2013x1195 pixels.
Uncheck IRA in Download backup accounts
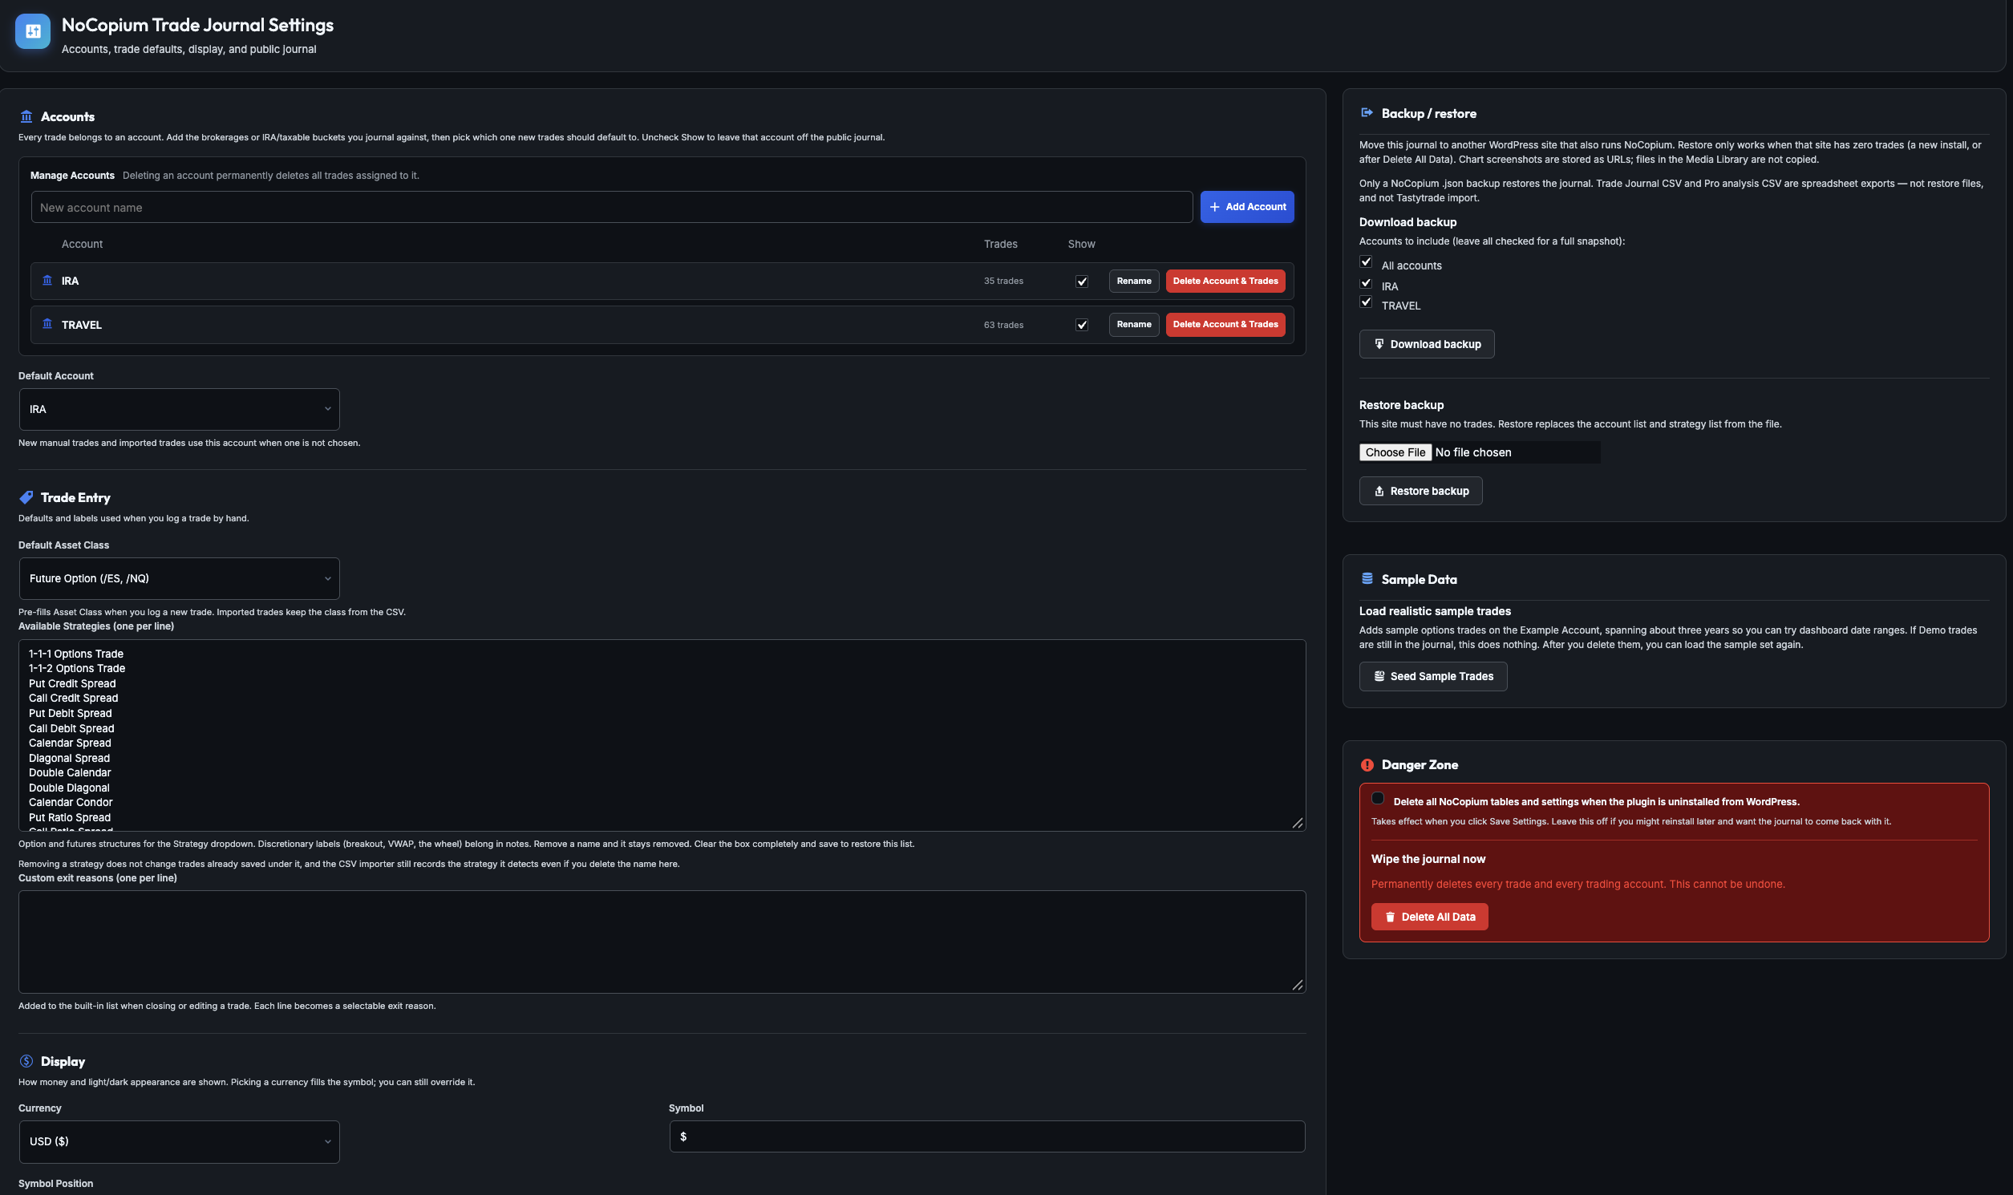pyautogui.click(x=1366, y=282)
